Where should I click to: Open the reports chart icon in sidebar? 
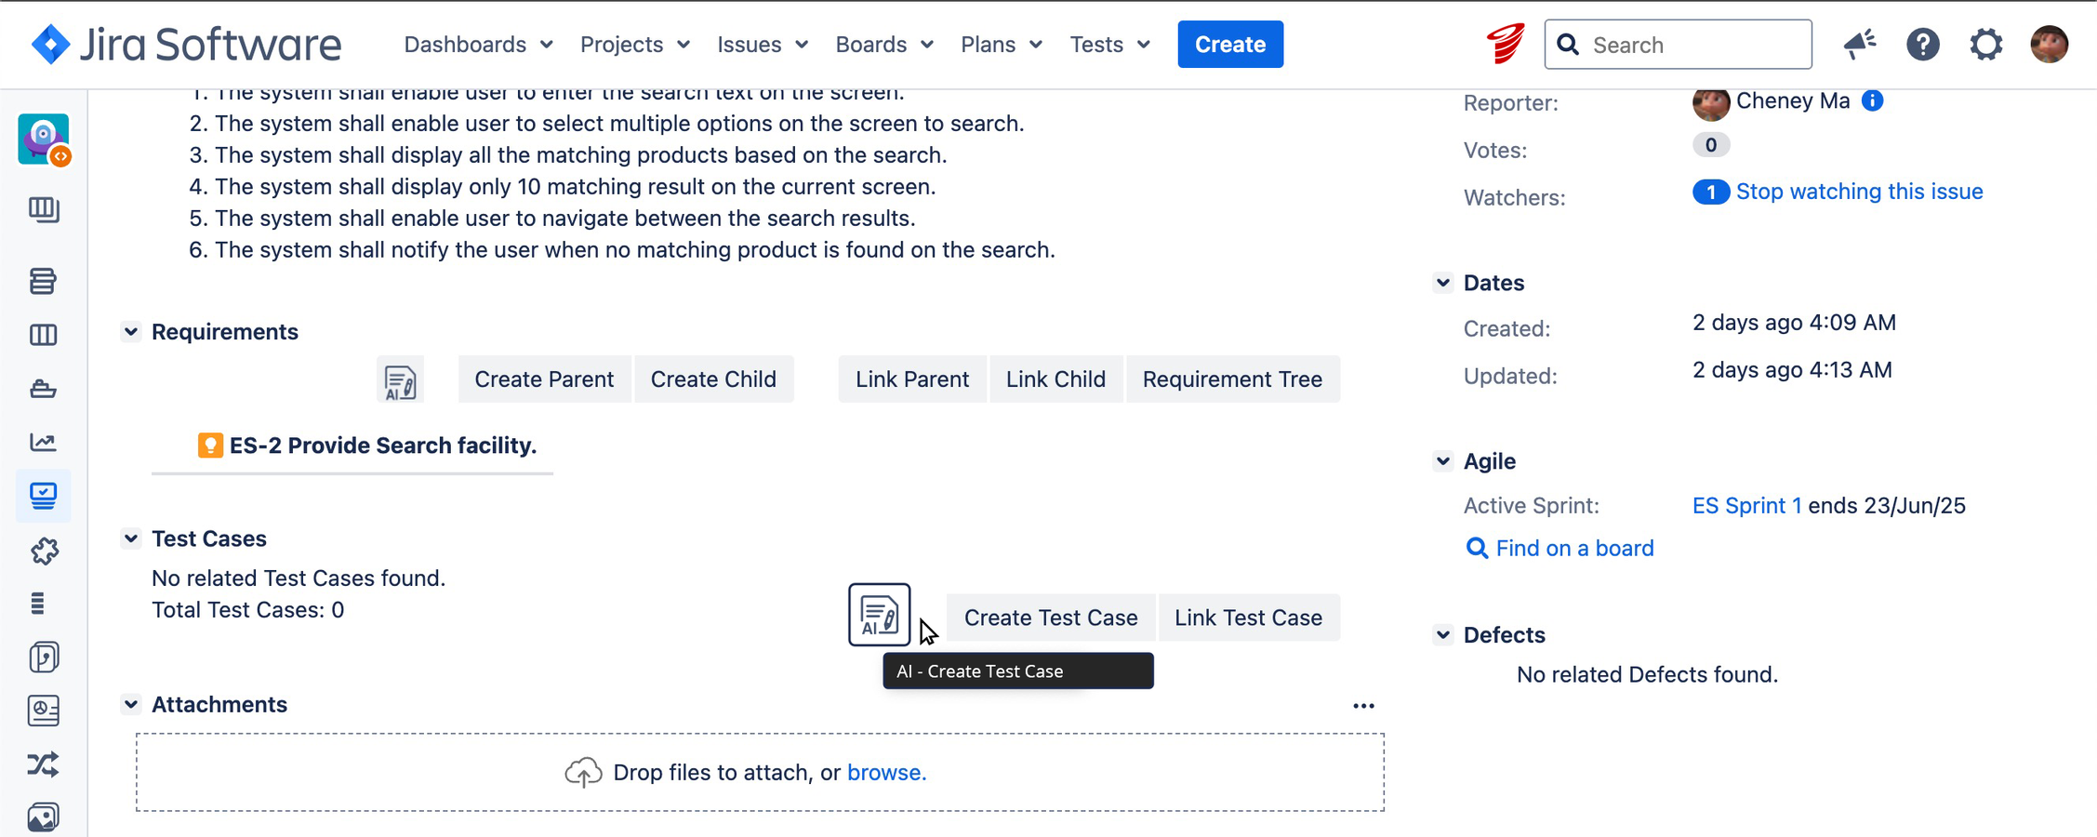click(x=43, y=442)
